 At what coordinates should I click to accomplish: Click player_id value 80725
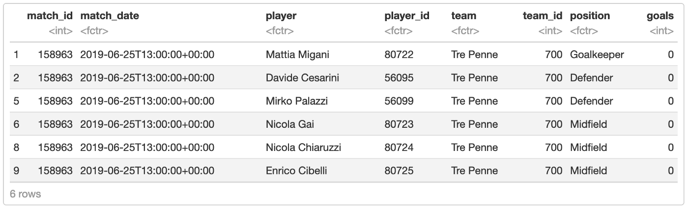(399, 171)
